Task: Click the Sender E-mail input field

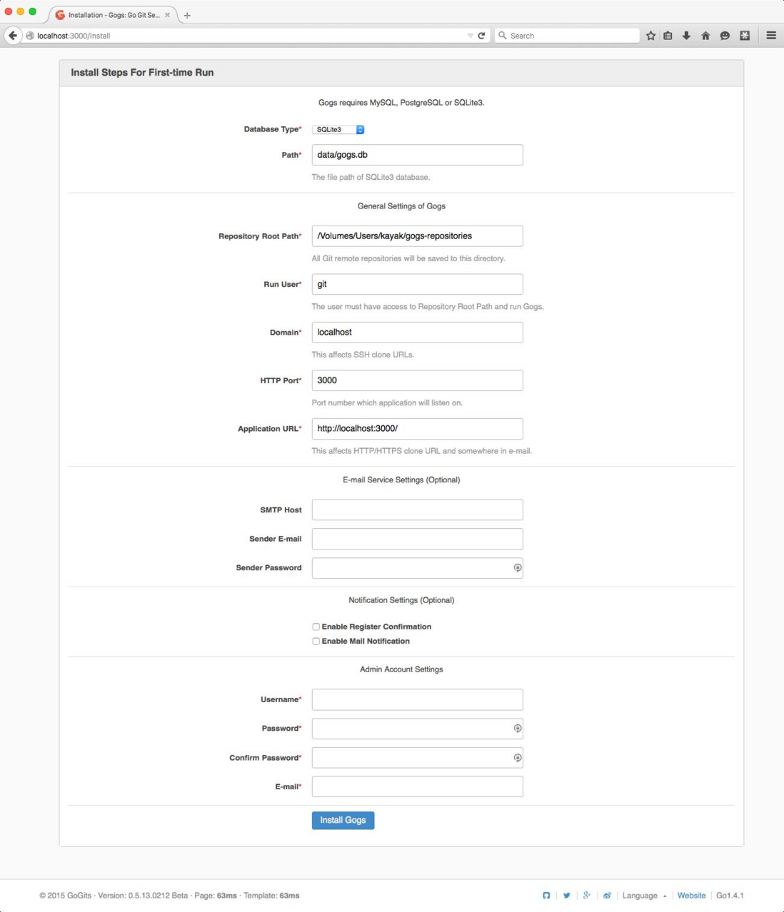Action: pyautogui.click(x=417, y=539)
